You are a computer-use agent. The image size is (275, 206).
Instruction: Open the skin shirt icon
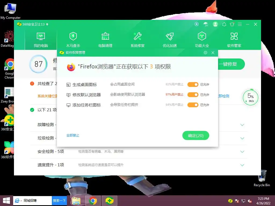coord(232,24)
